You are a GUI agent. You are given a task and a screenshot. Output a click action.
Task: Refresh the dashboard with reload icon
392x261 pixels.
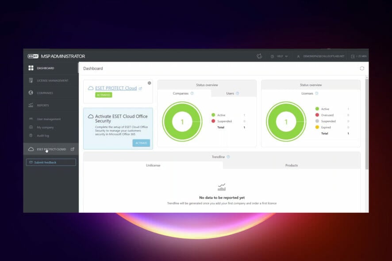pyautogui.click(x=362, y=68)
